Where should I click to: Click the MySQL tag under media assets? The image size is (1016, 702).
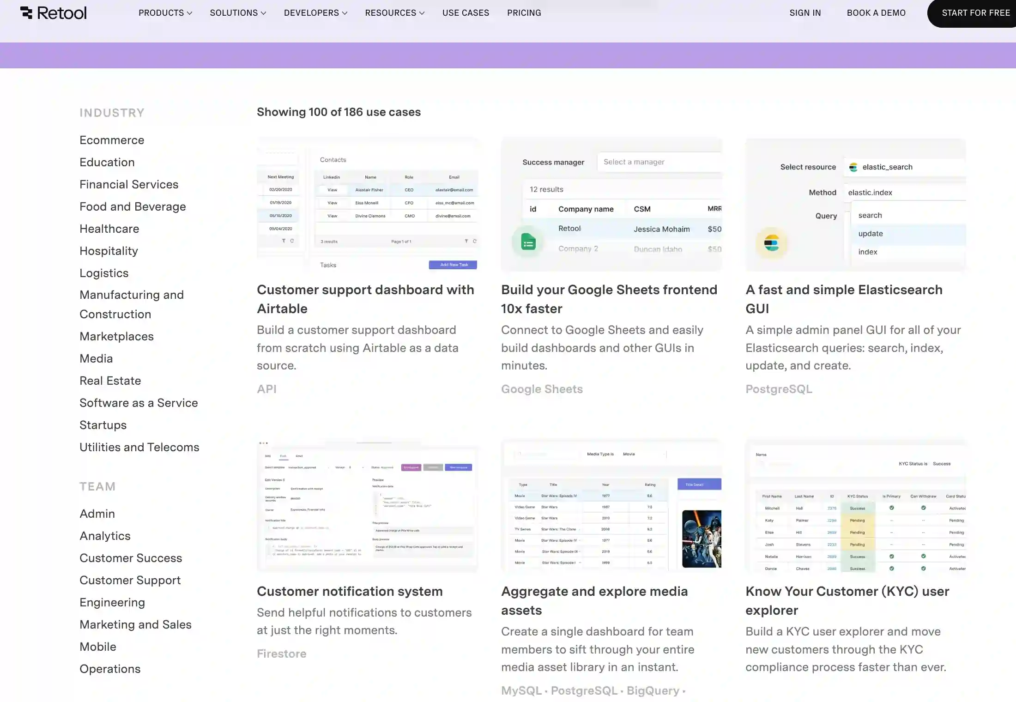521,690
